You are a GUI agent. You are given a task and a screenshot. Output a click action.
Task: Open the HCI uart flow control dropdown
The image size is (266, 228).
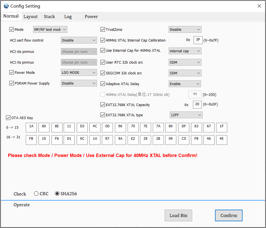tap(79, 40)
